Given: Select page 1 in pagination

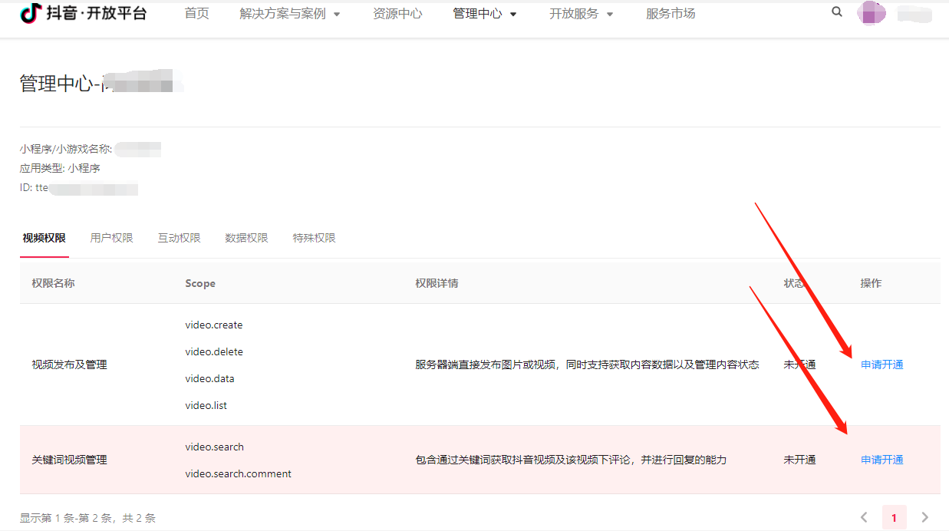Looking at the screenshot, I should pyautogui.click(x=894, y=518).
